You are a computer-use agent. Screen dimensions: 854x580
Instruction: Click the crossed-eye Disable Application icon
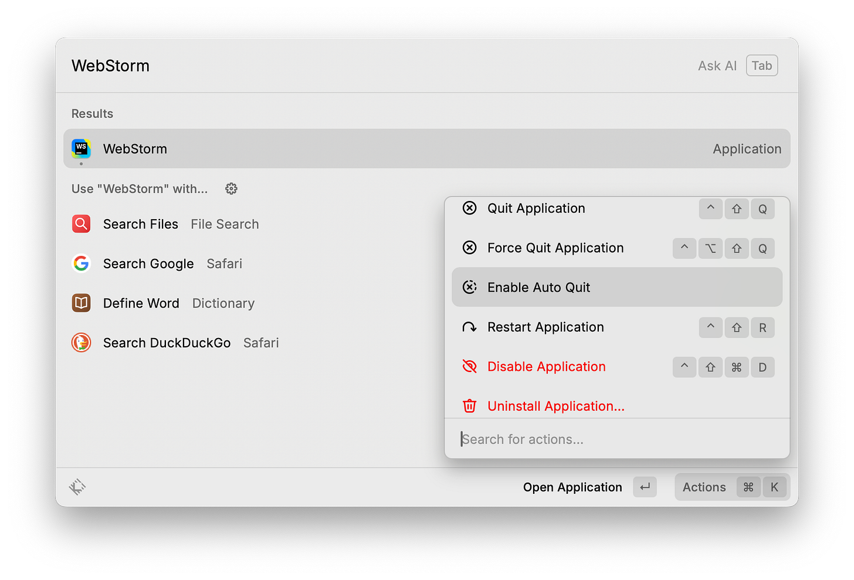point(469,367)
